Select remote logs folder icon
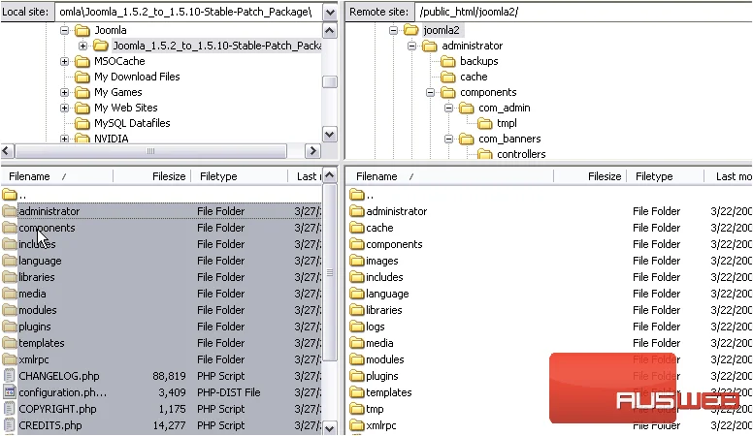The image size is (753, 436). click(357, 327)
